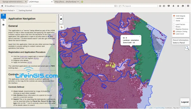191x109 pixels.
Task: Open the URL bar history dropdown arrow
Action: pyautogui.click(x=118, y=6)
